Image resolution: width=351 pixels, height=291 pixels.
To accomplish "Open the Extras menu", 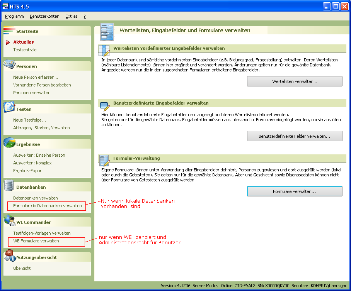I will click(72, 16).
